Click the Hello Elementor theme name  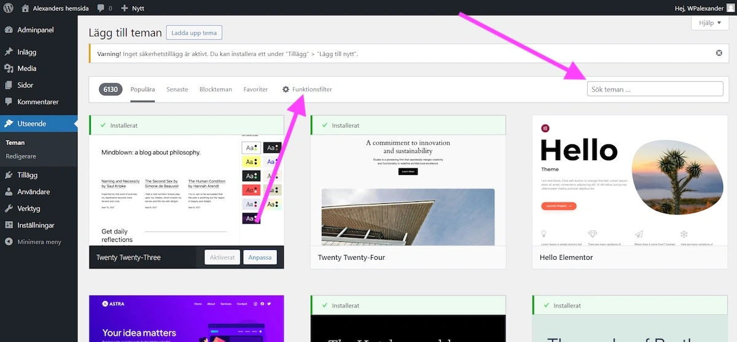click(566, 257)
